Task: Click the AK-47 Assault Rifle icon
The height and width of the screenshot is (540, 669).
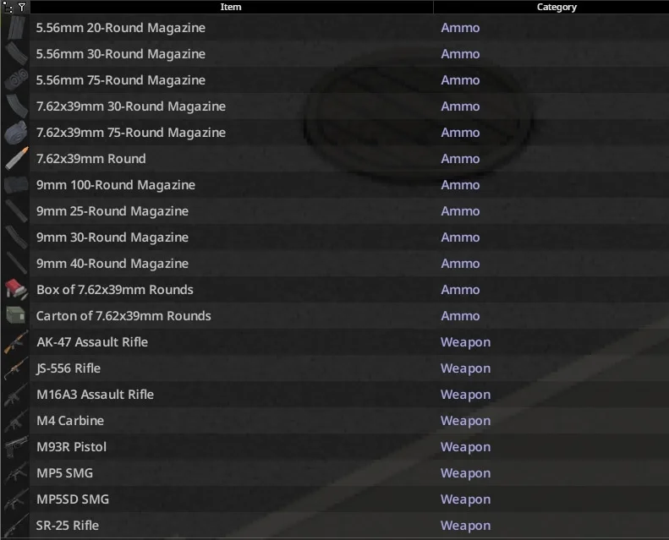Action: point(16,341)
